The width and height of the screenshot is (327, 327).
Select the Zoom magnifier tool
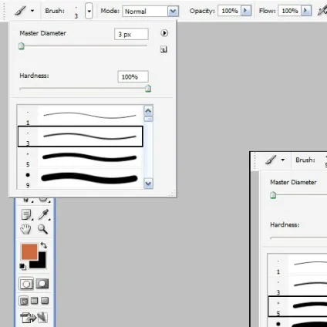click(x=42, y=229)
